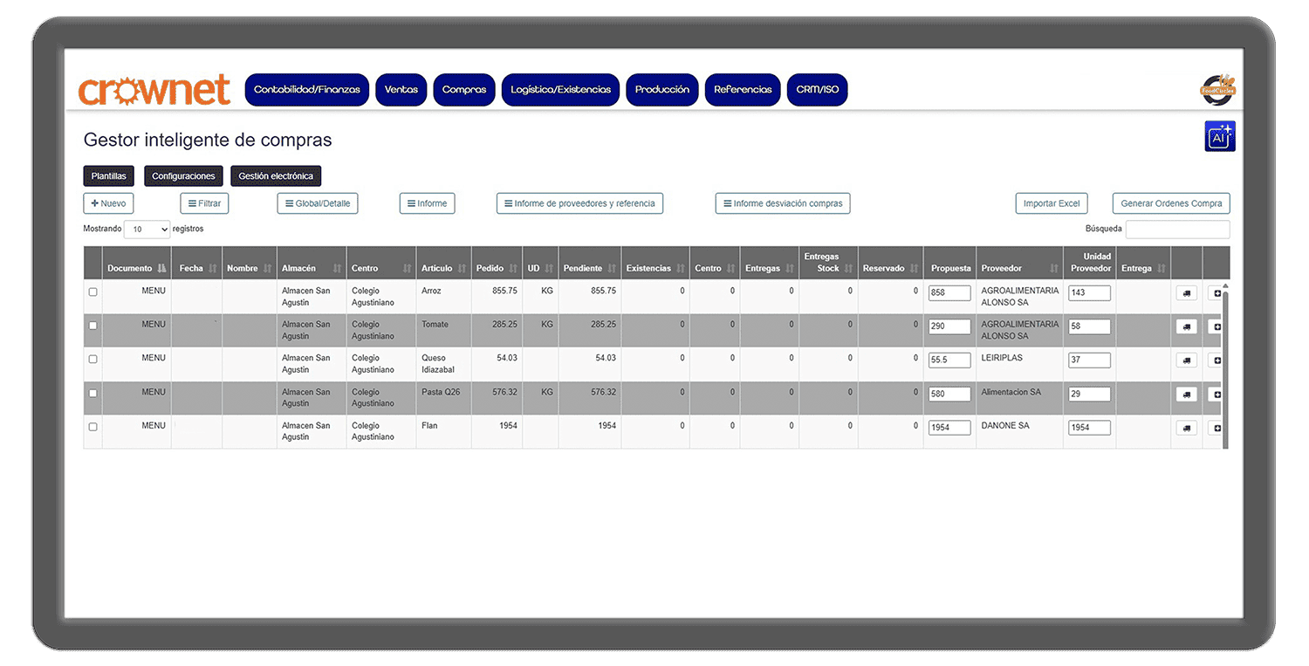Image resolution: width=1309 pixels, height=666 pixels.
Task: Expand the Global/Detalle menu
Action: [x=318, y=203]
